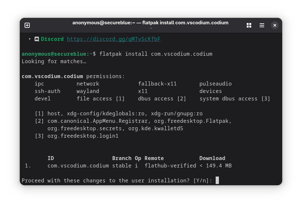Click 'org.freedesktop.Flatpak' text
The image size is (302, 207).
tap(191, 121)
